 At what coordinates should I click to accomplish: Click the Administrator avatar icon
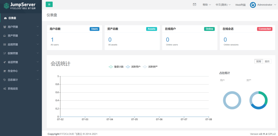click(253, 5)
